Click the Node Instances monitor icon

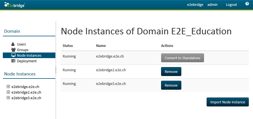click(13, 55)
